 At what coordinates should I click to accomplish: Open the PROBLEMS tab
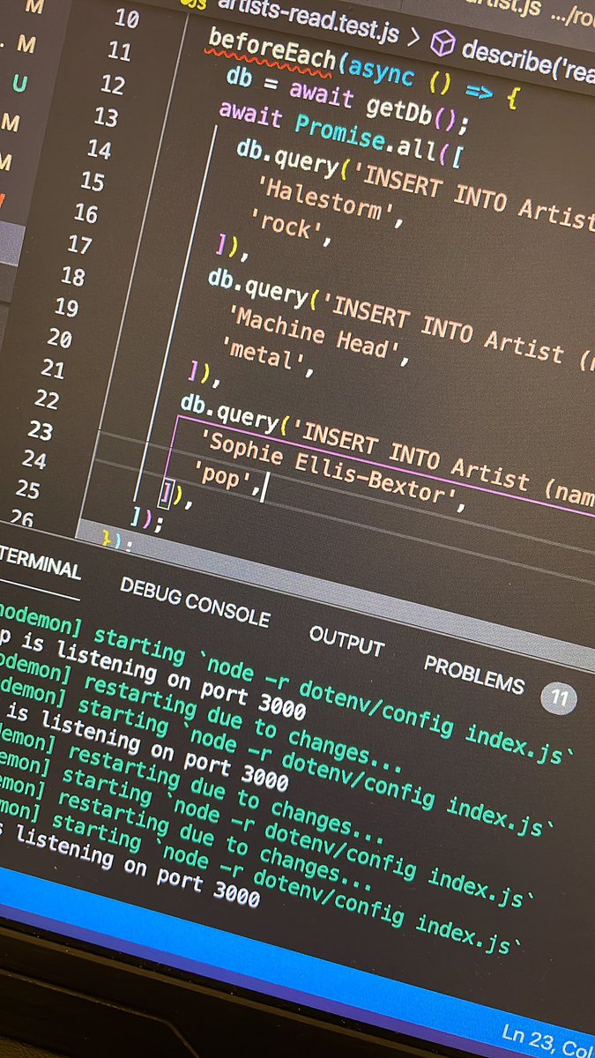click(473, 674)
